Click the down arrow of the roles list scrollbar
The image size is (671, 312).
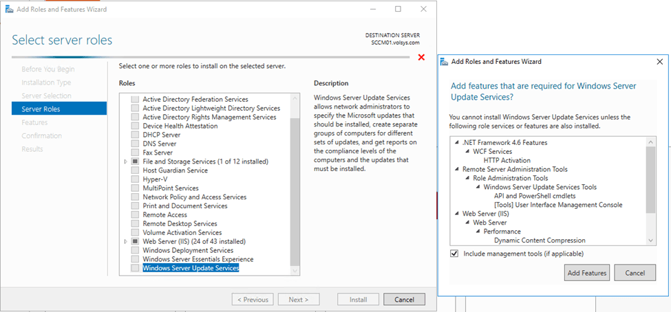coord(295,271)
